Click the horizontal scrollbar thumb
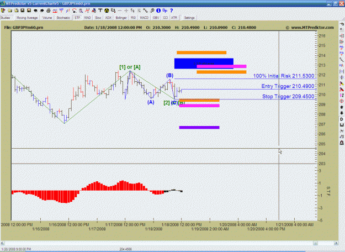 315,243
